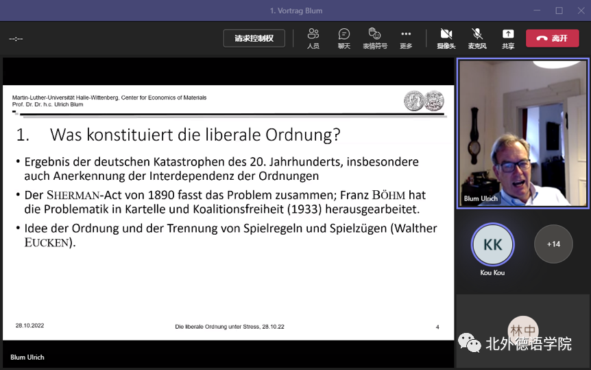
Task: Maximize the Teams meeting window
Action: pos(559,10)
